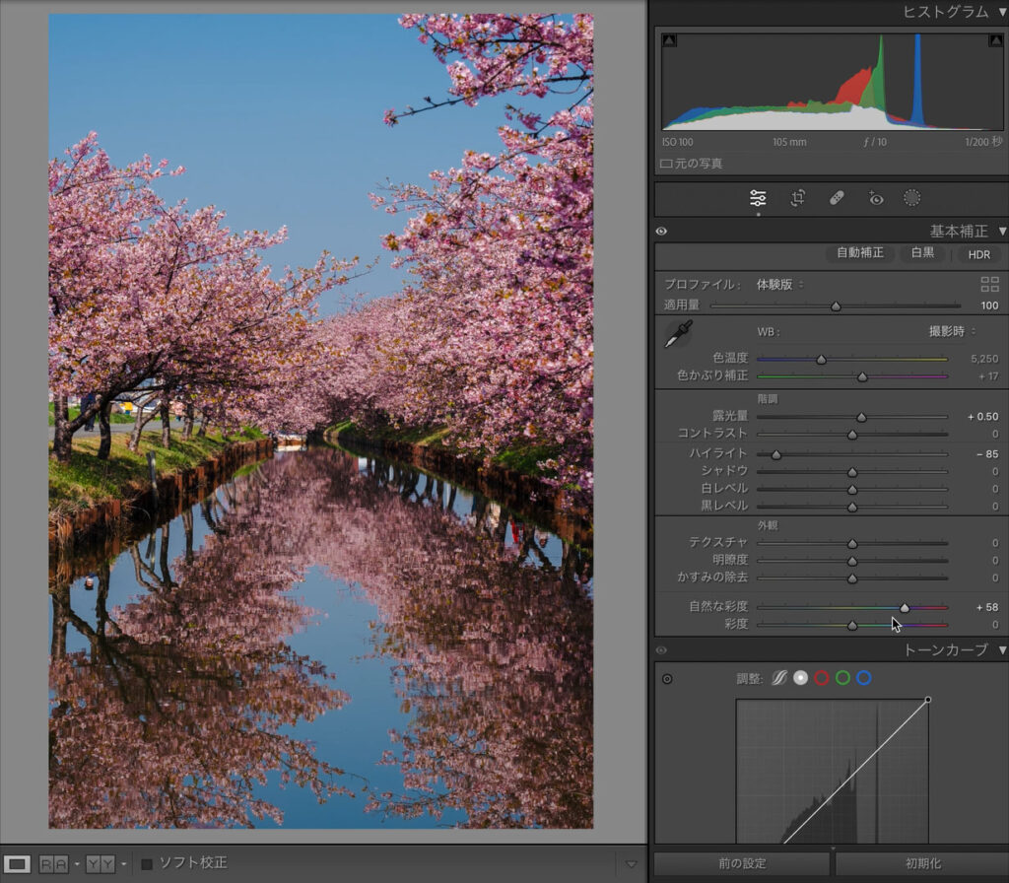Open the WB 撮影時 preset dropdown
Screen dimensions: 1009x883
[952, 331]
